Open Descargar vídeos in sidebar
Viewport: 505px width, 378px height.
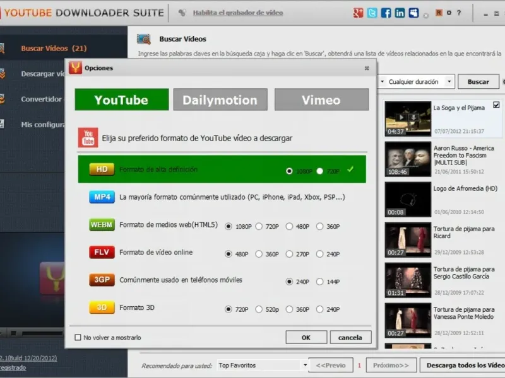42,74
